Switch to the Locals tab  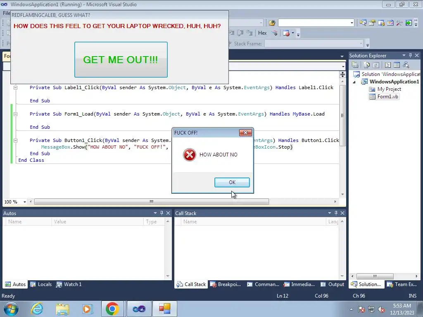click(x=41, y=284)
